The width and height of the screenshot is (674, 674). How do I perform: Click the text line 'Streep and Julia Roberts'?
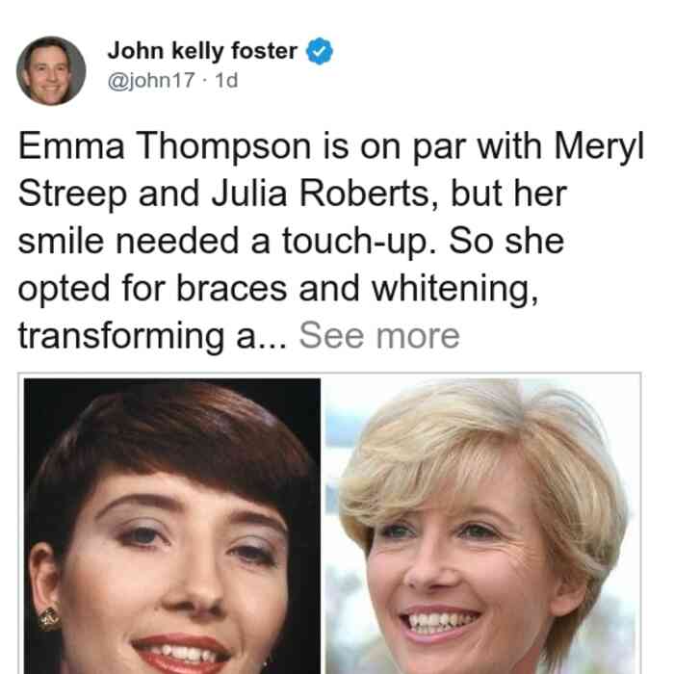[293, 194]
